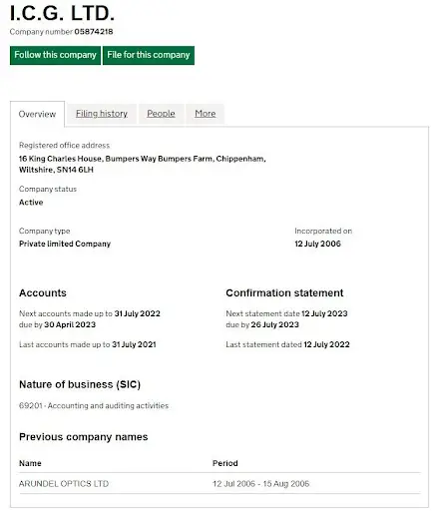This screenshot has height=511, width=439.
Task: Click last statement date 12 July 2022
Action: click(326, 344)
